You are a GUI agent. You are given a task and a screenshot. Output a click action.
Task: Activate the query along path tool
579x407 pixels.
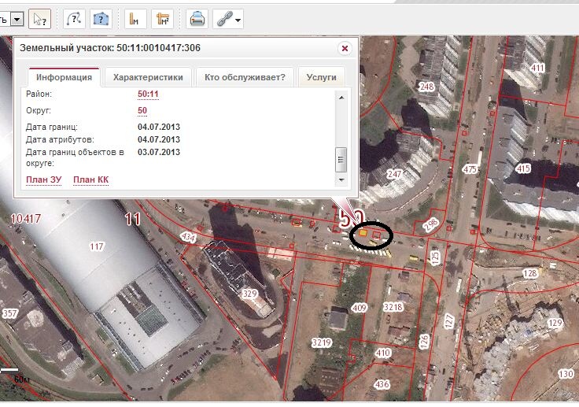(74, 18)
